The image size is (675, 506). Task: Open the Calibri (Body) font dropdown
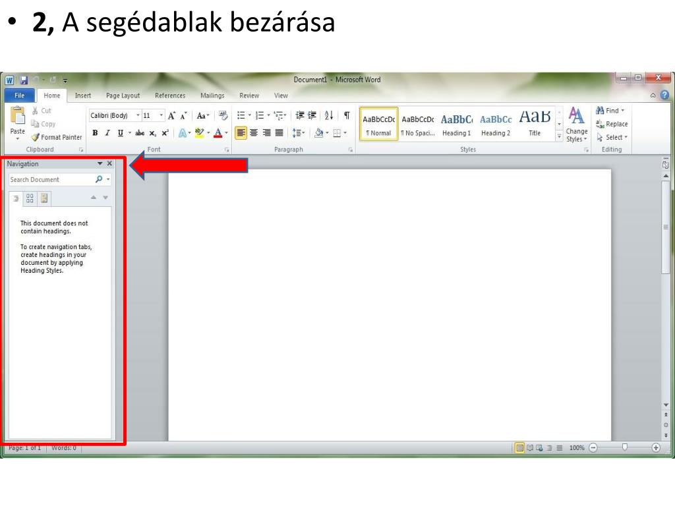(115, 115)
